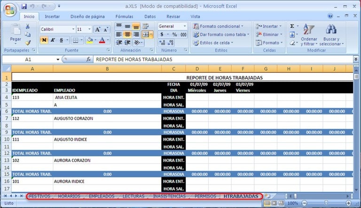Image resolution: width=361 pixels, height=208 pixels.
Task: Select the Format Painter brush icon
Action: click(28, 43)
